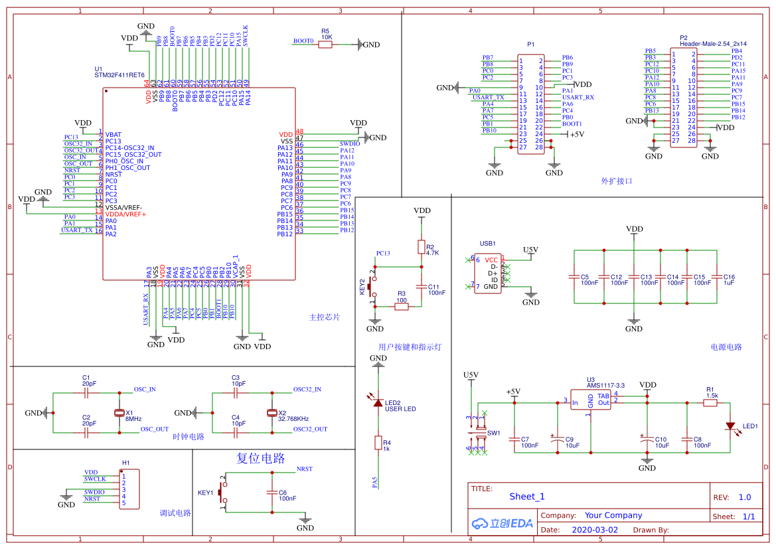Select the R4 1k resistor symbol
The width and height of the screenshot is (776, 549).
point(378,443)
